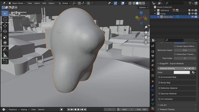This screenshot has width=199, height=112.
Task: Open the Output properties tab
Action: (x=153, y=56)
